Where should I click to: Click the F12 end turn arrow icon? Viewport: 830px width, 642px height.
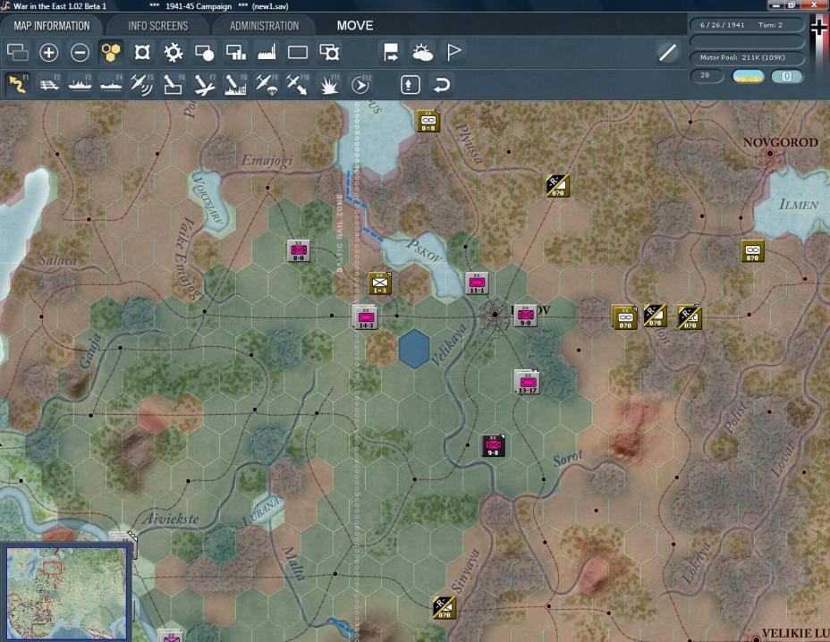(x=360, y=85)
